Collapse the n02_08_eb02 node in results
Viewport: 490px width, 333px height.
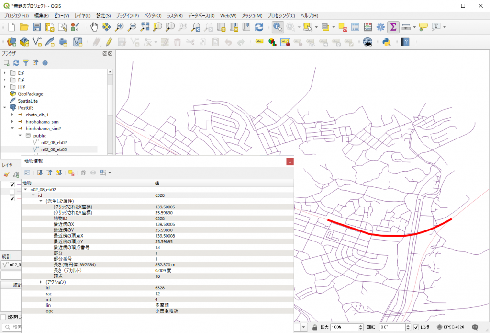click(25, 190)
